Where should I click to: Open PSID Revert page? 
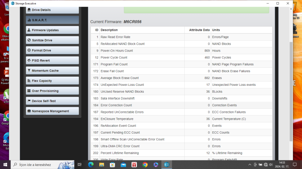(52, 61)
